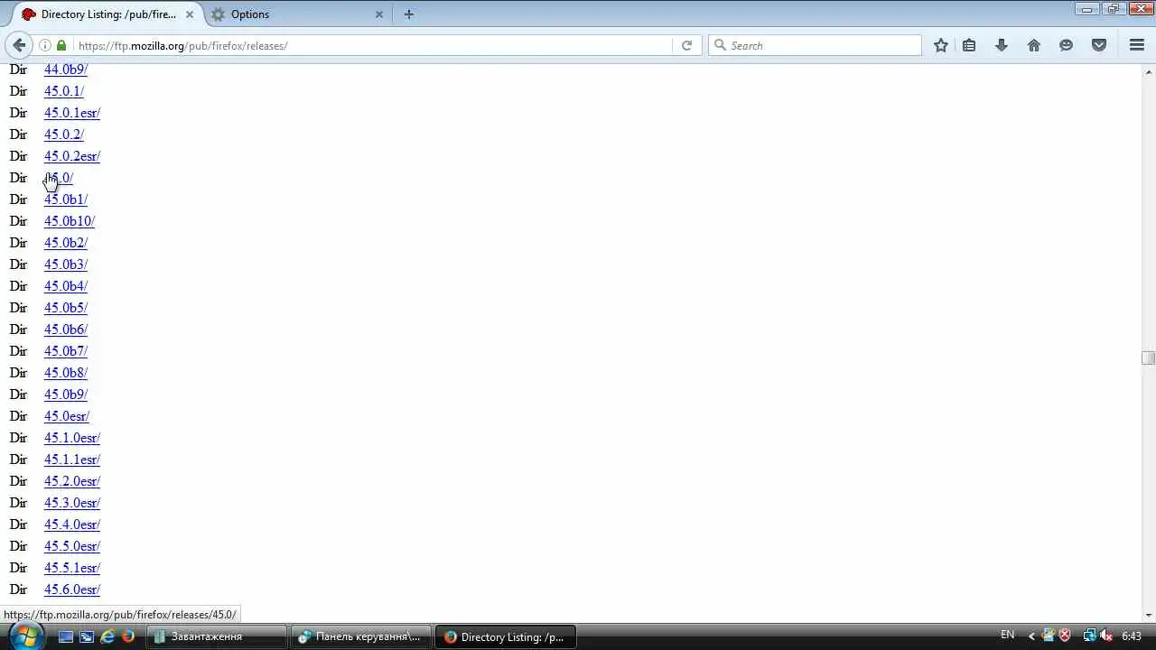Click the URL address bar

click(x=370, y=45)
